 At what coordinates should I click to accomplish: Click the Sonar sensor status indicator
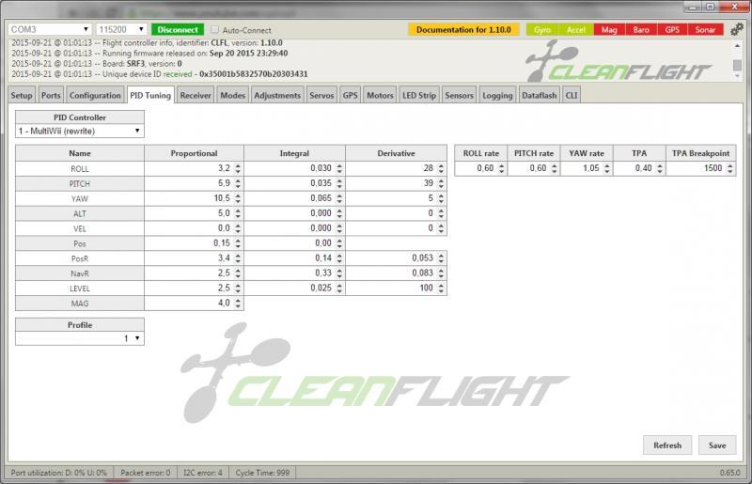704,30
